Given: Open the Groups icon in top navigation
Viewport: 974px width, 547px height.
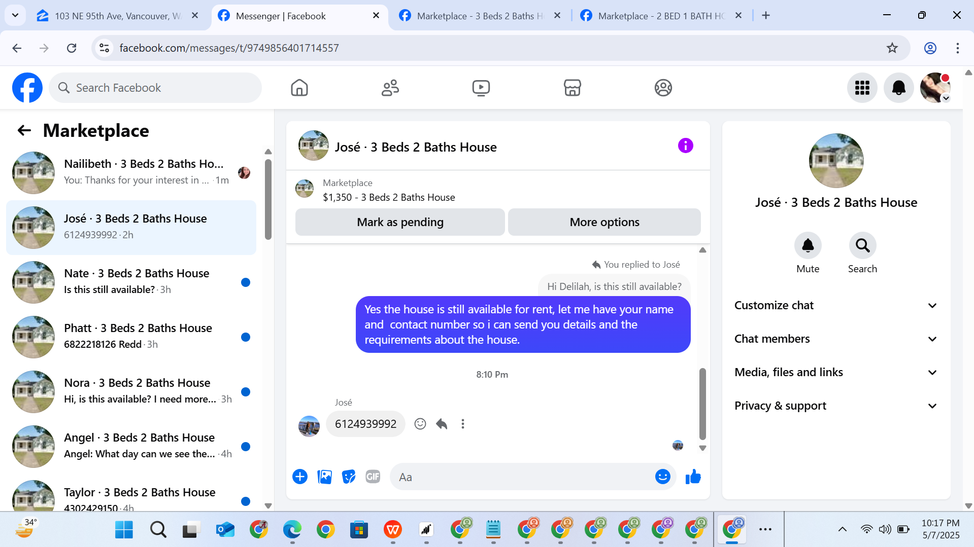Looking at the screenshot, I should [663, 88].
